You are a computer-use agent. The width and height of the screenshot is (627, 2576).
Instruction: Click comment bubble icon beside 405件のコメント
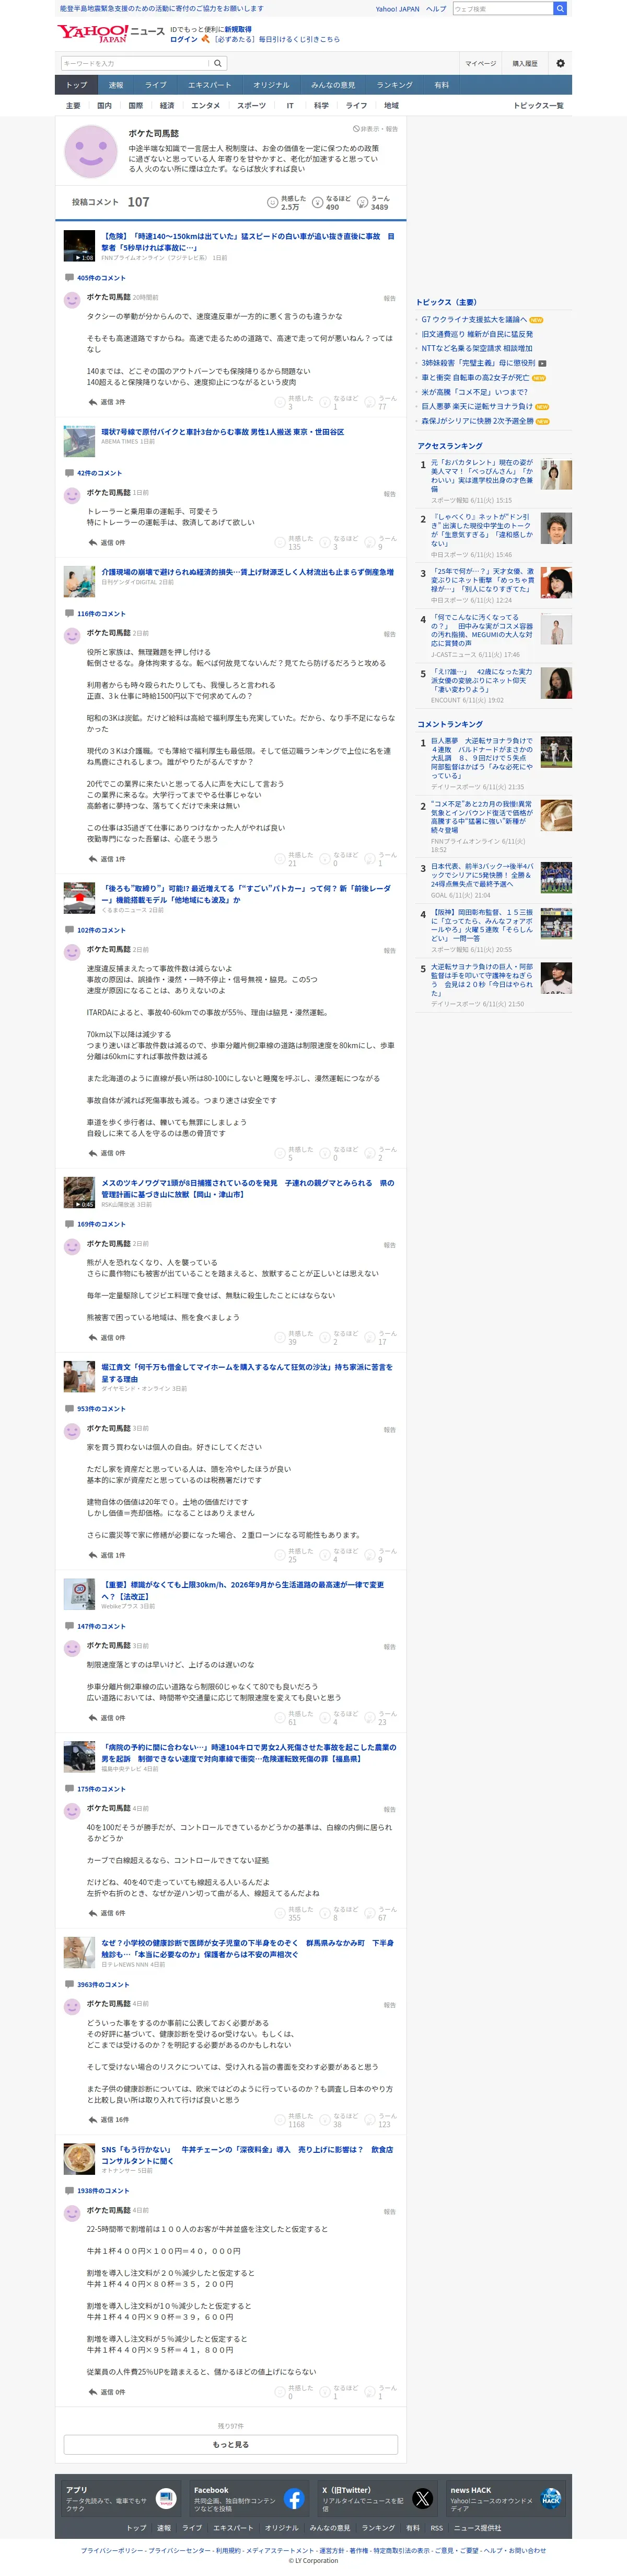[x=69, y=278]
